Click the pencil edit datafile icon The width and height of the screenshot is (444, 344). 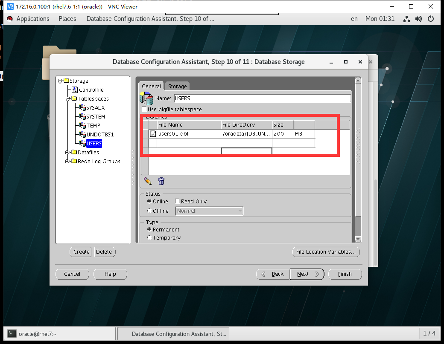tap(148, 181)
